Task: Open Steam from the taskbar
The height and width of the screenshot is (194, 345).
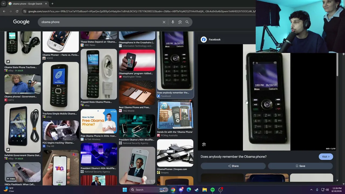Action: coord(197,190)
